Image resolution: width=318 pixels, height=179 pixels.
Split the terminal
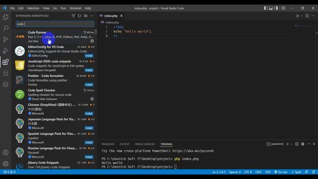[297, 144]
